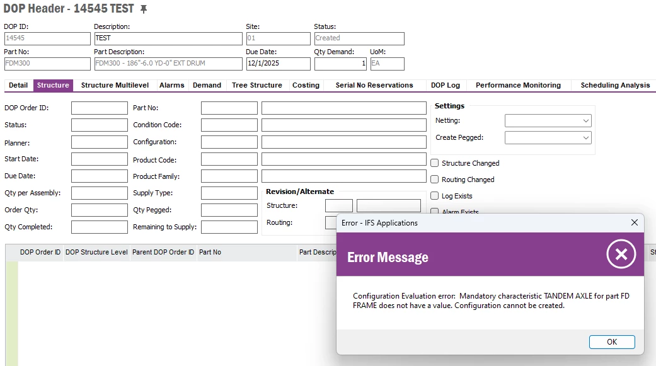The height and width of the screenshot is (366, 656).
Task: Click the X error icon in Error Message banner
Action: coord(621,254)
